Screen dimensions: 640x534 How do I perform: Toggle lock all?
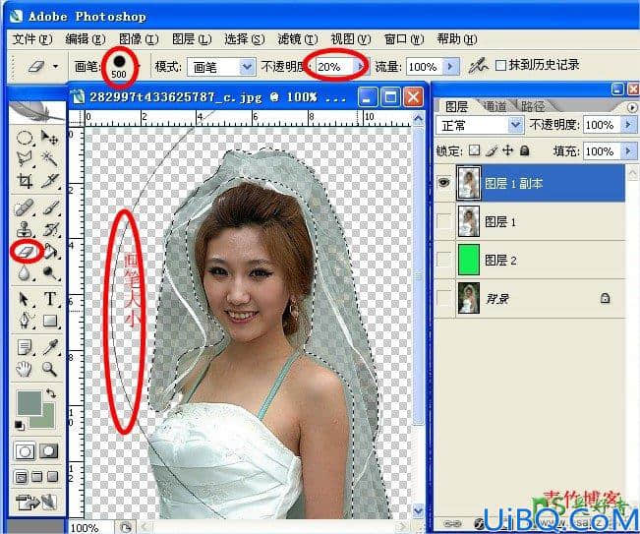pos(525,150)
